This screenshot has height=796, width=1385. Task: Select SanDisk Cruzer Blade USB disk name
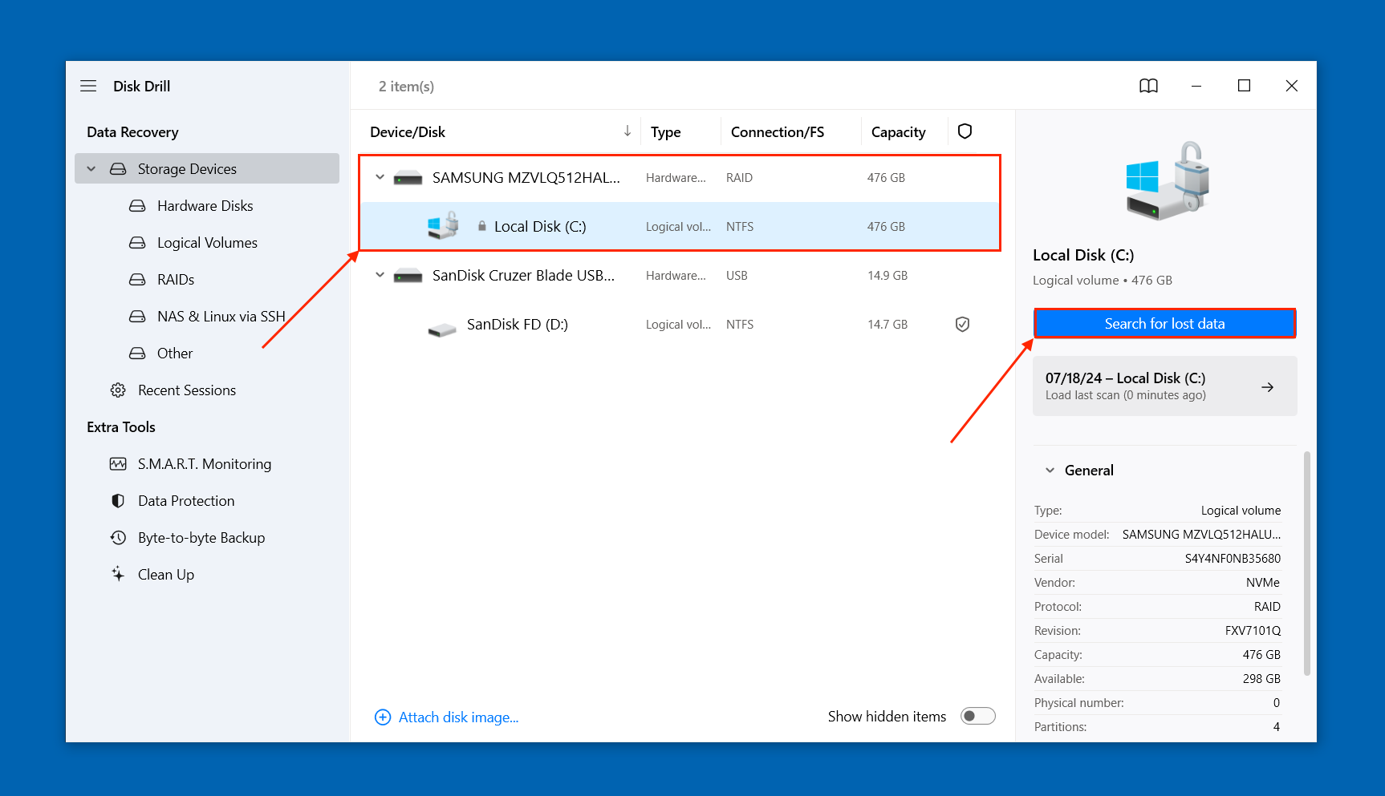(523, 276)
